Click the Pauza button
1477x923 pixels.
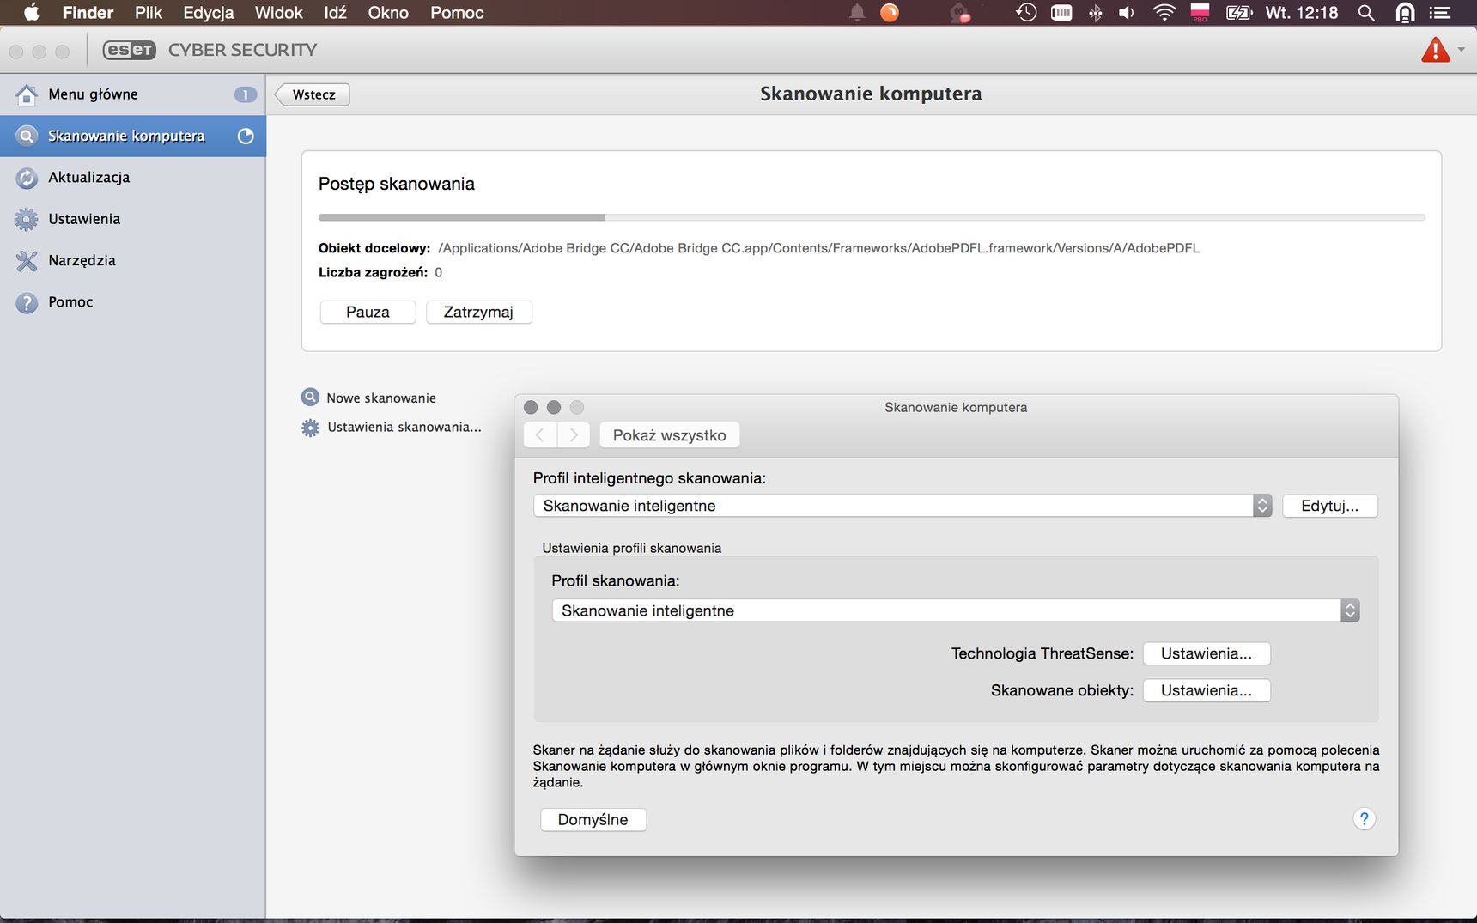[368, 312]
